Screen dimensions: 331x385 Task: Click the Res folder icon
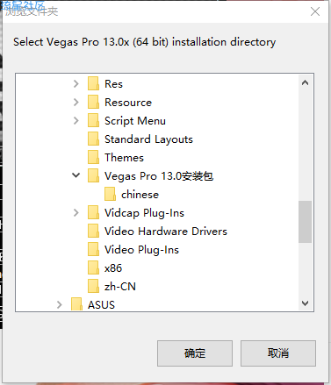coord(93,83)
